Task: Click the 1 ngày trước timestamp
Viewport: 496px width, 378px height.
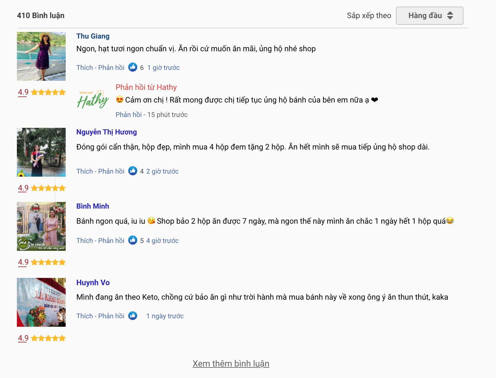Action: click(165, 316)
